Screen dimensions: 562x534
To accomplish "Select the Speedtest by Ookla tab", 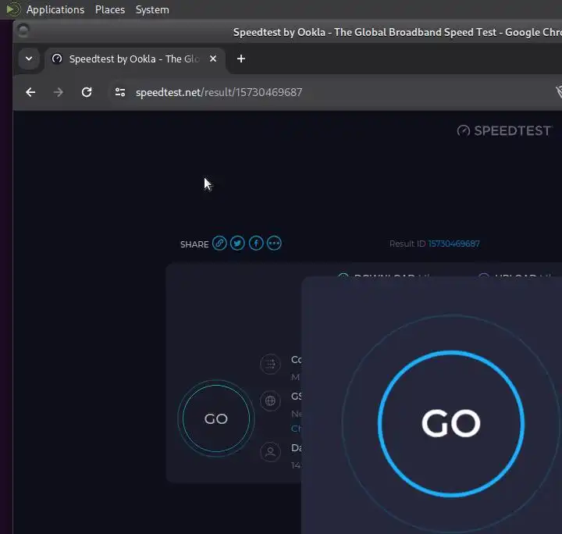I will coord(134,59).
